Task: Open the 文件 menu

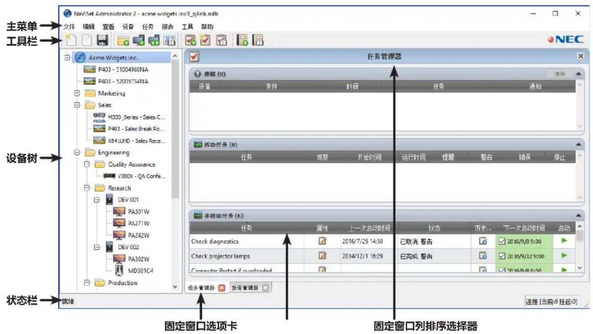Action: 69,27
